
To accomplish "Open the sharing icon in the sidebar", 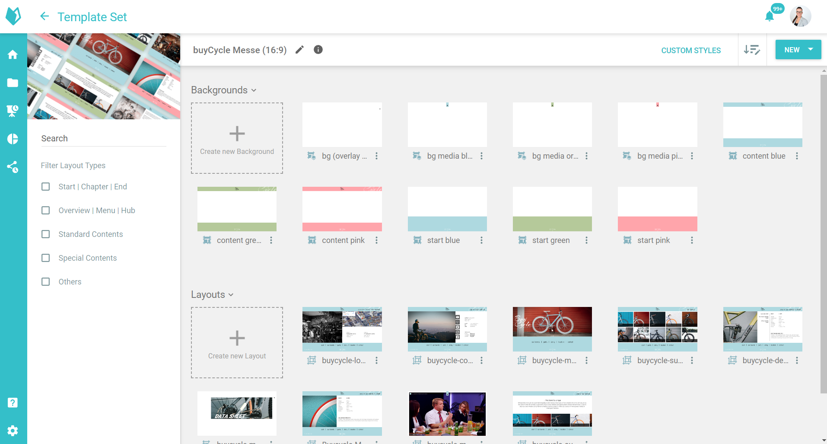I will (13, 167).
